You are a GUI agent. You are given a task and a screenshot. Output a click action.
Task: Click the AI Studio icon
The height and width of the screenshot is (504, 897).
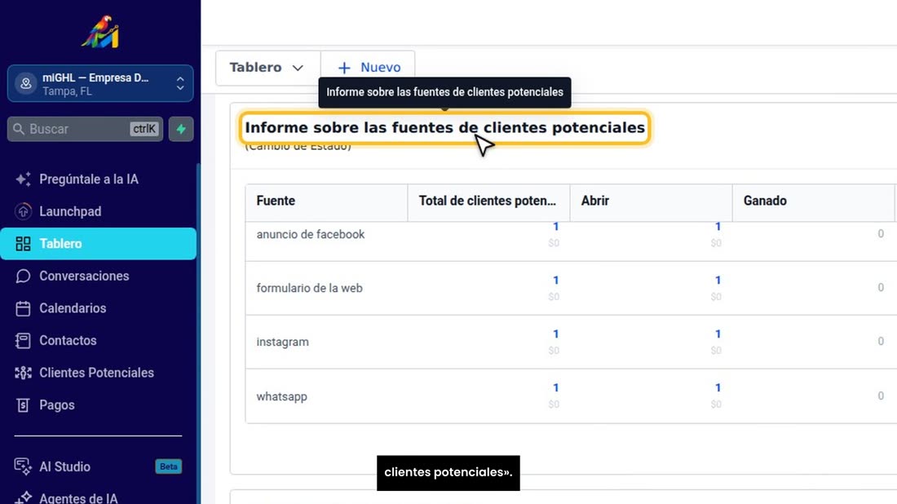[23, 466]
